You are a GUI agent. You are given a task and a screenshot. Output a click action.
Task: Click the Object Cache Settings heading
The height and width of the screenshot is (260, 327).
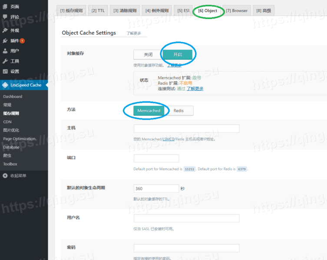click(x=89, y=33)
